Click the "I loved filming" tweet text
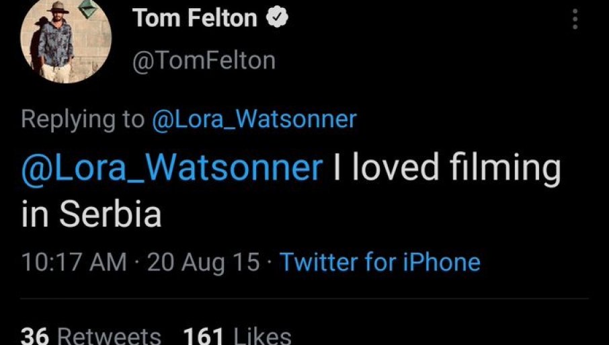 pyautogui.click(x=447, y=168)
